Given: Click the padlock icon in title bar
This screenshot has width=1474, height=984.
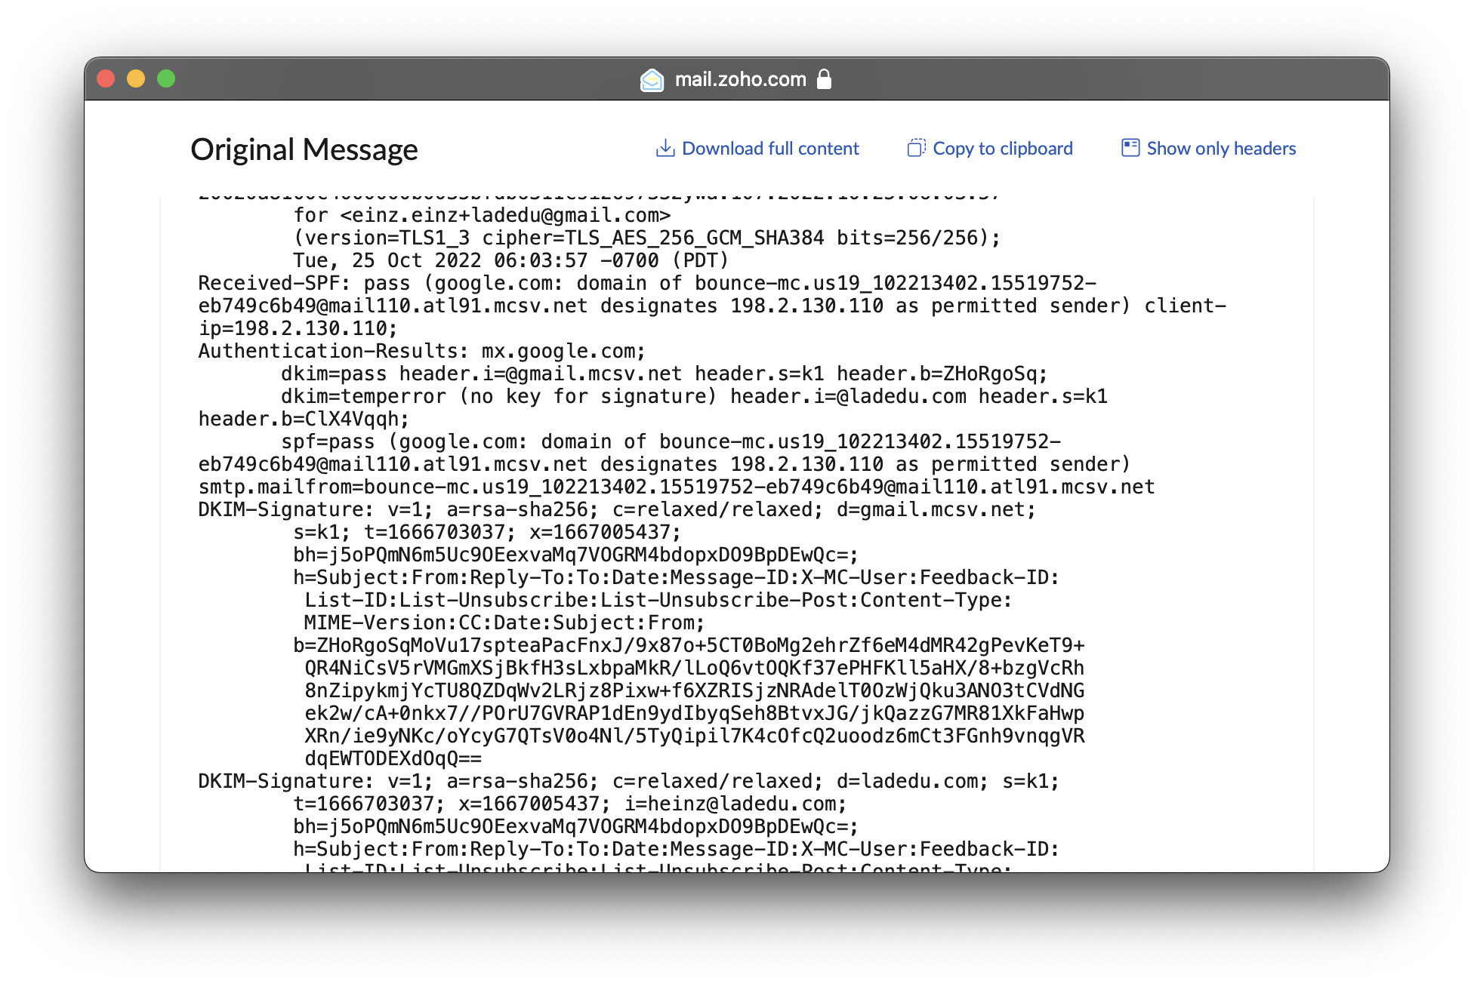Looking at the screenshot, I should (x=825, y=79).
